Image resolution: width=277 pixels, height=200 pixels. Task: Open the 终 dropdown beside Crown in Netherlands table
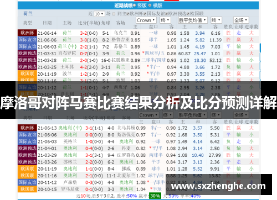tap(165, 20)
